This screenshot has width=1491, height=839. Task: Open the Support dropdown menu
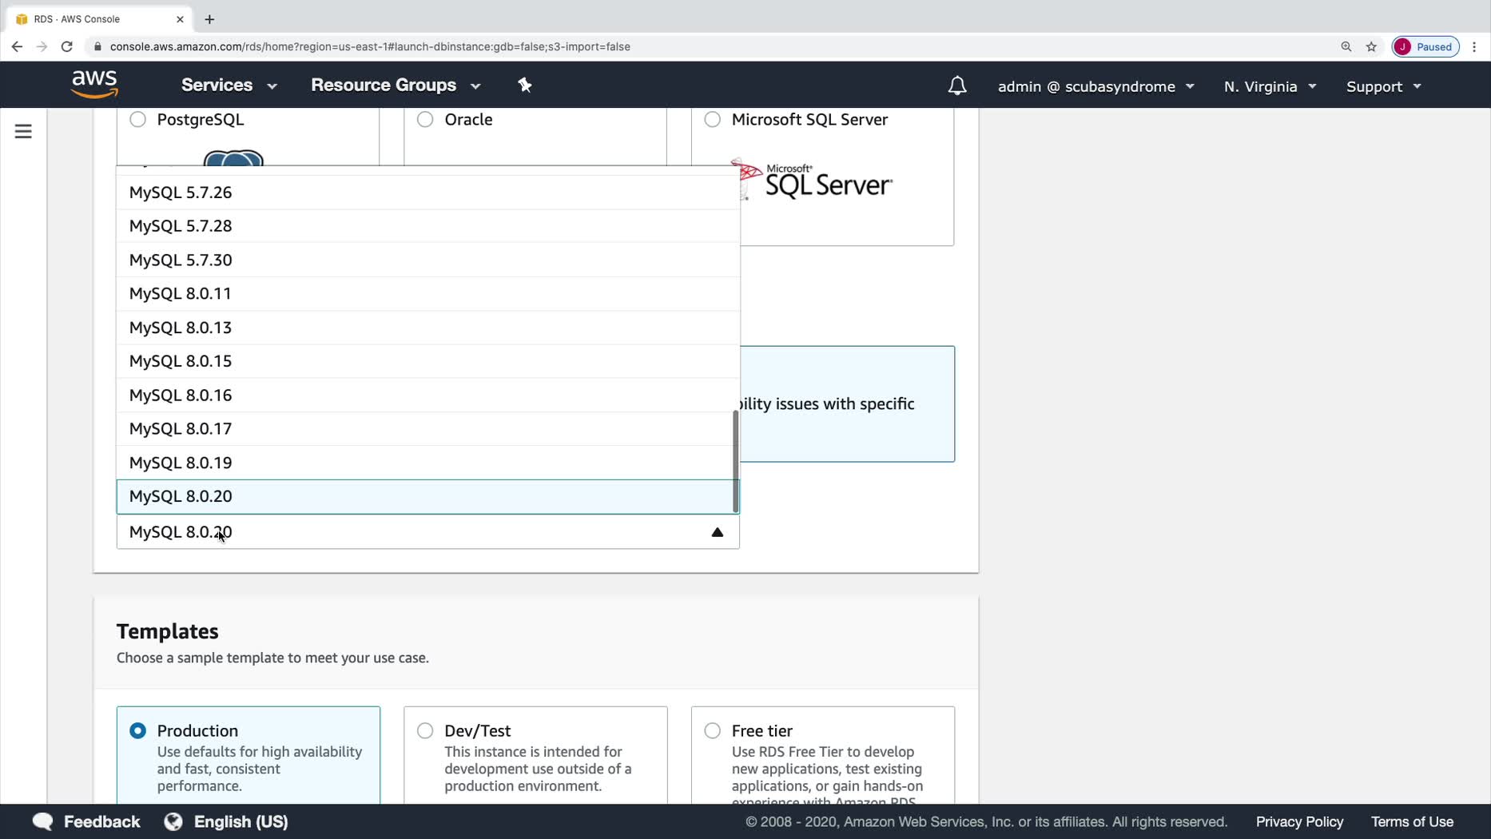coord(1384,86)
